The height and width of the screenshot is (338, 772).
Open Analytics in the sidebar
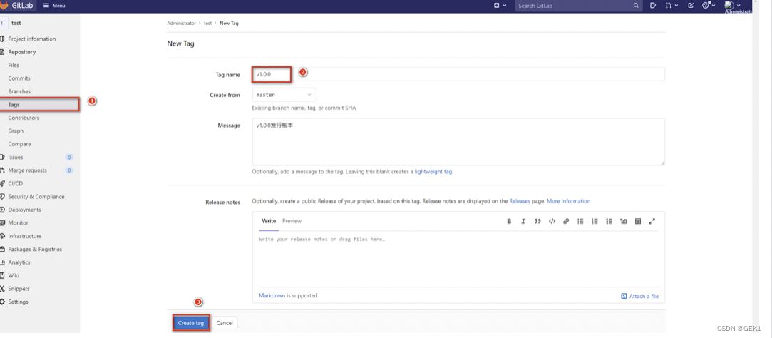[x=19, y=262]
